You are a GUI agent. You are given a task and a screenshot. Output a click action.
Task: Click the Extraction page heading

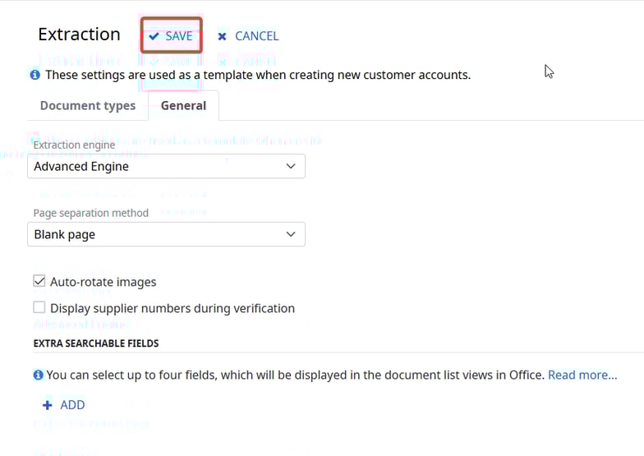(x=79, y=35)
